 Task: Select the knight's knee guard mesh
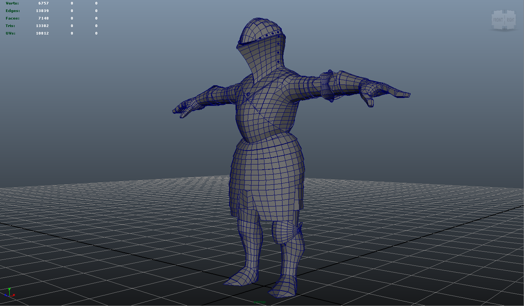(x=287, y=232)
